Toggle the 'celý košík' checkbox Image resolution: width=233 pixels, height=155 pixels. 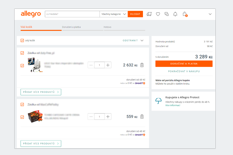point(22,40)
